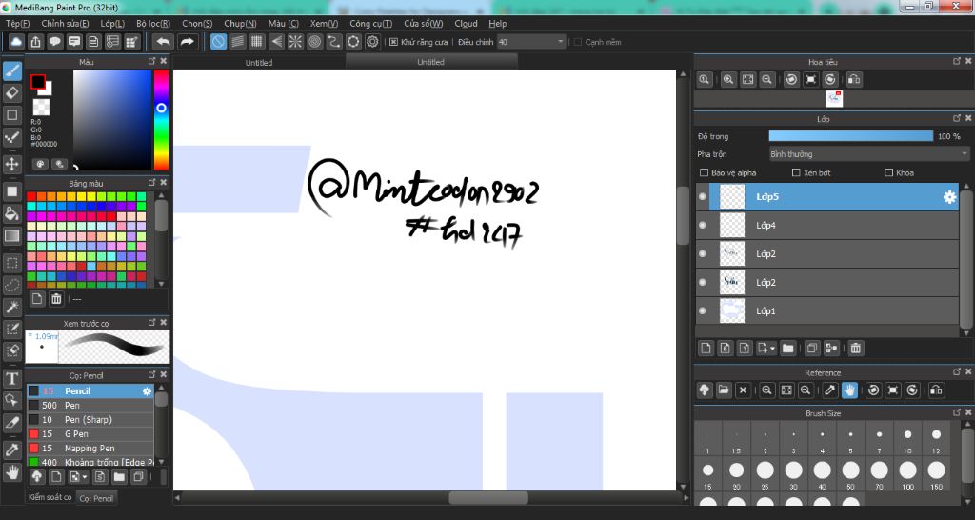Toggle visibility of layer Lớp4
The height and width of the screenshot is (520, 975).
pos(703,225)
